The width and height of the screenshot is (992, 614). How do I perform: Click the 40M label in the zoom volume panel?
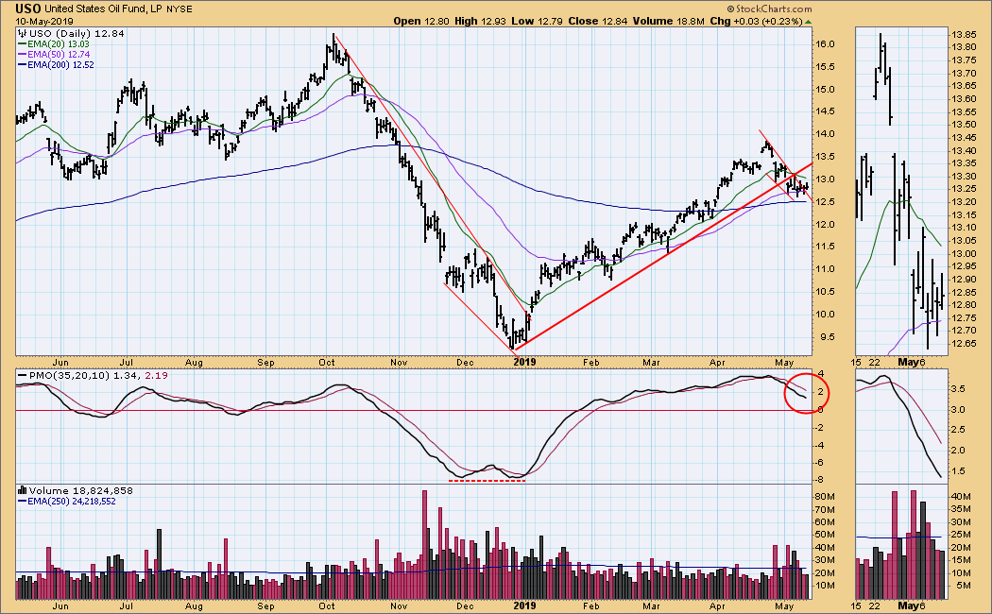pyautogui.click(x=961, y=497)
